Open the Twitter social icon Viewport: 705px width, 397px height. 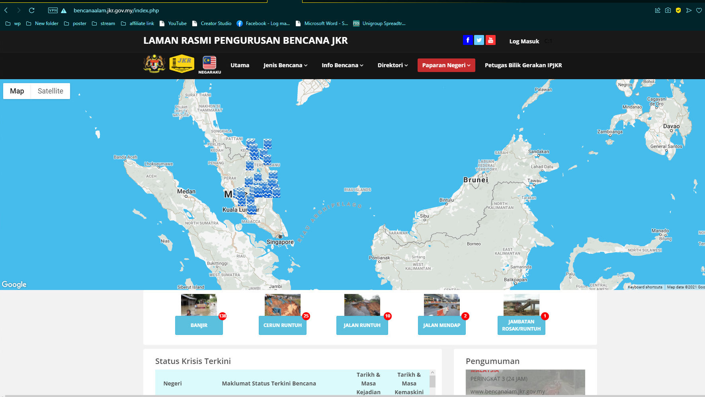coord(479,40)
